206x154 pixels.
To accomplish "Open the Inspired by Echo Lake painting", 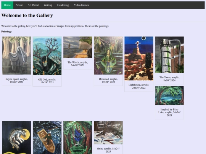I will coord(169,95).
